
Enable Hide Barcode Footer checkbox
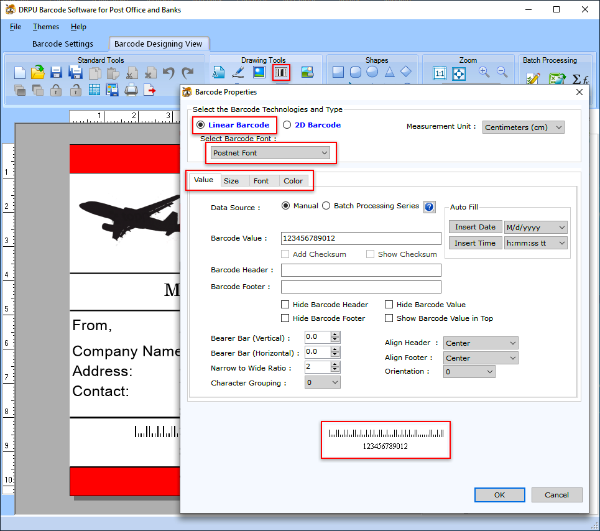click(285, 318)
